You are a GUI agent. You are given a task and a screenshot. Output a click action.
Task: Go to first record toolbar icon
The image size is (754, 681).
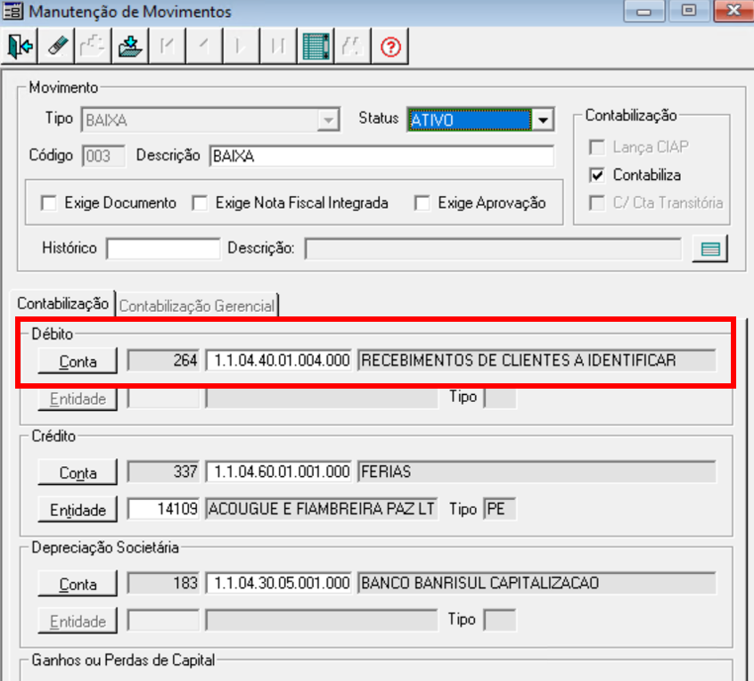(168, 46)
